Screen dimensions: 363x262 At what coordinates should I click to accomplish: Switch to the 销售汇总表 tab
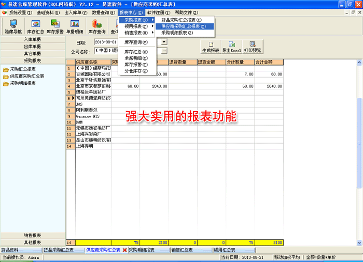[192, 250]
